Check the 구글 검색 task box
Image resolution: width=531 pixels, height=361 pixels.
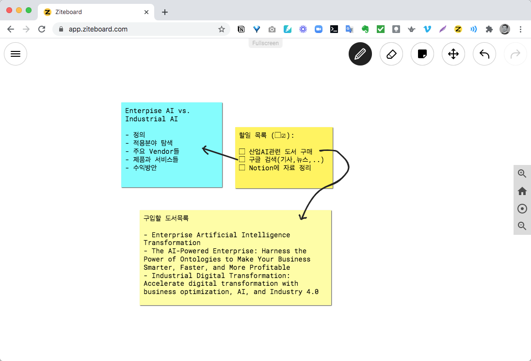[242, 159]
